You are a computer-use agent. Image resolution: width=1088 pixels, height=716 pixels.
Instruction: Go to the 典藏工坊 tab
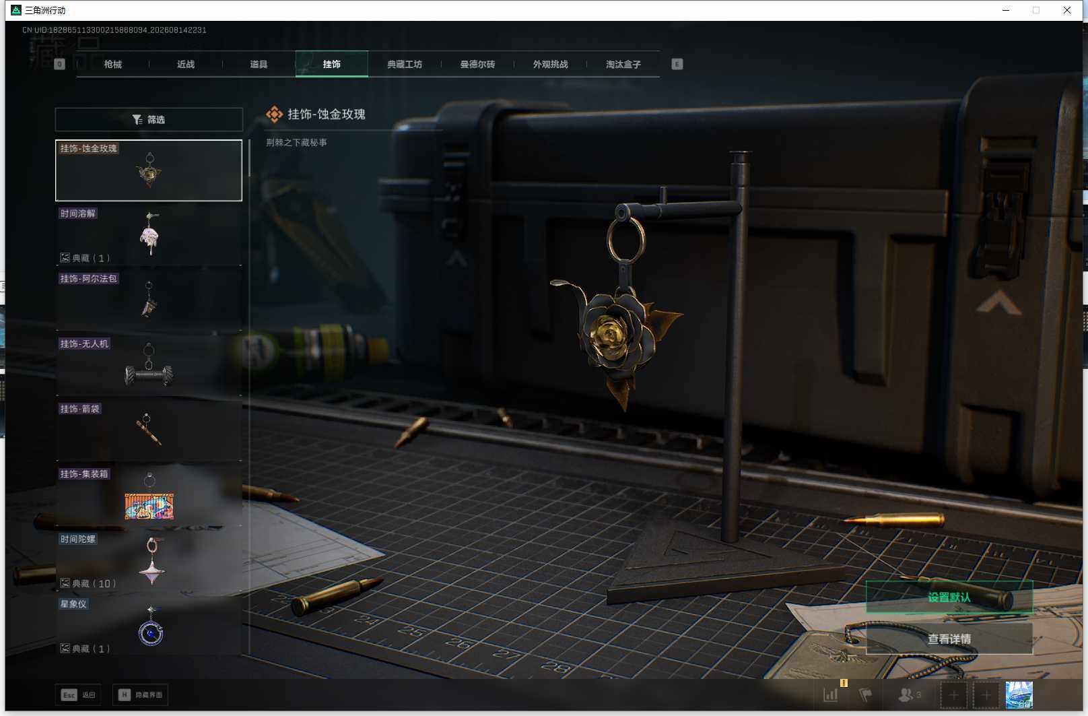click(x=405, y=64)
